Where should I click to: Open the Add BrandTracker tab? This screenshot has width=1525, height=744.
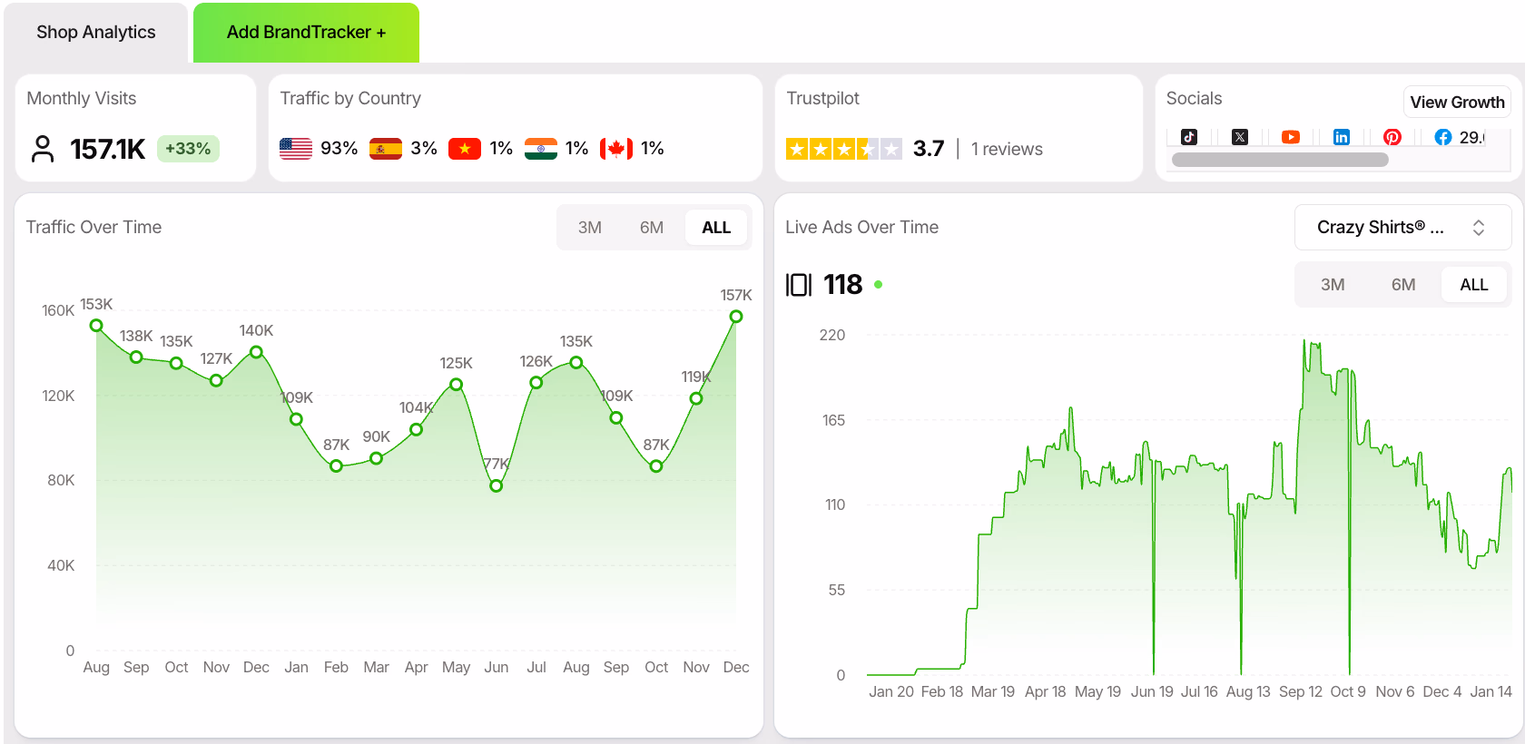click(x=305, y=32)
